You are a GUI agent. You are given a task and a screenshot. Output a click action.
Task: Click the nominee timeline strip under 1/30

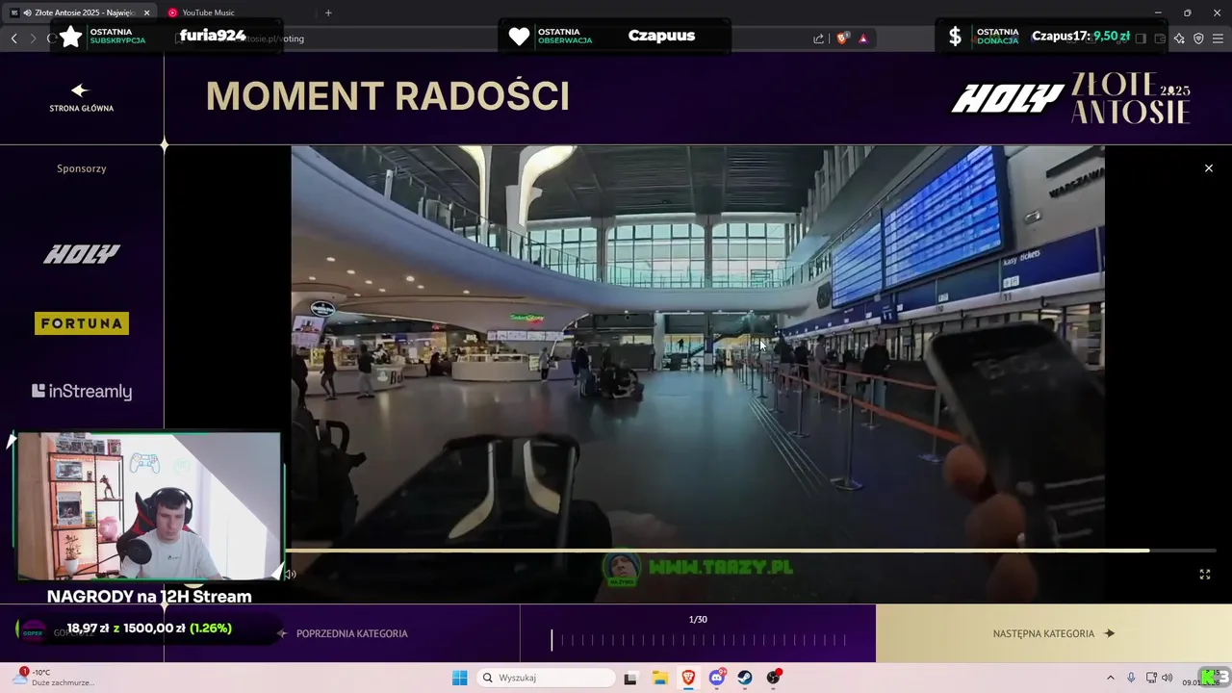pyautogui.click(x=698, y=640)
